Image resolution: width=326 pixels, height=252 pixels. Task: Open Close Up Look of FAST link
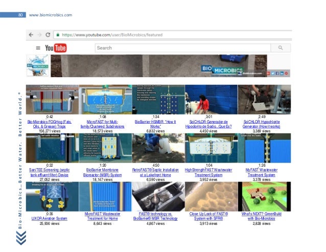coord(208,216)
